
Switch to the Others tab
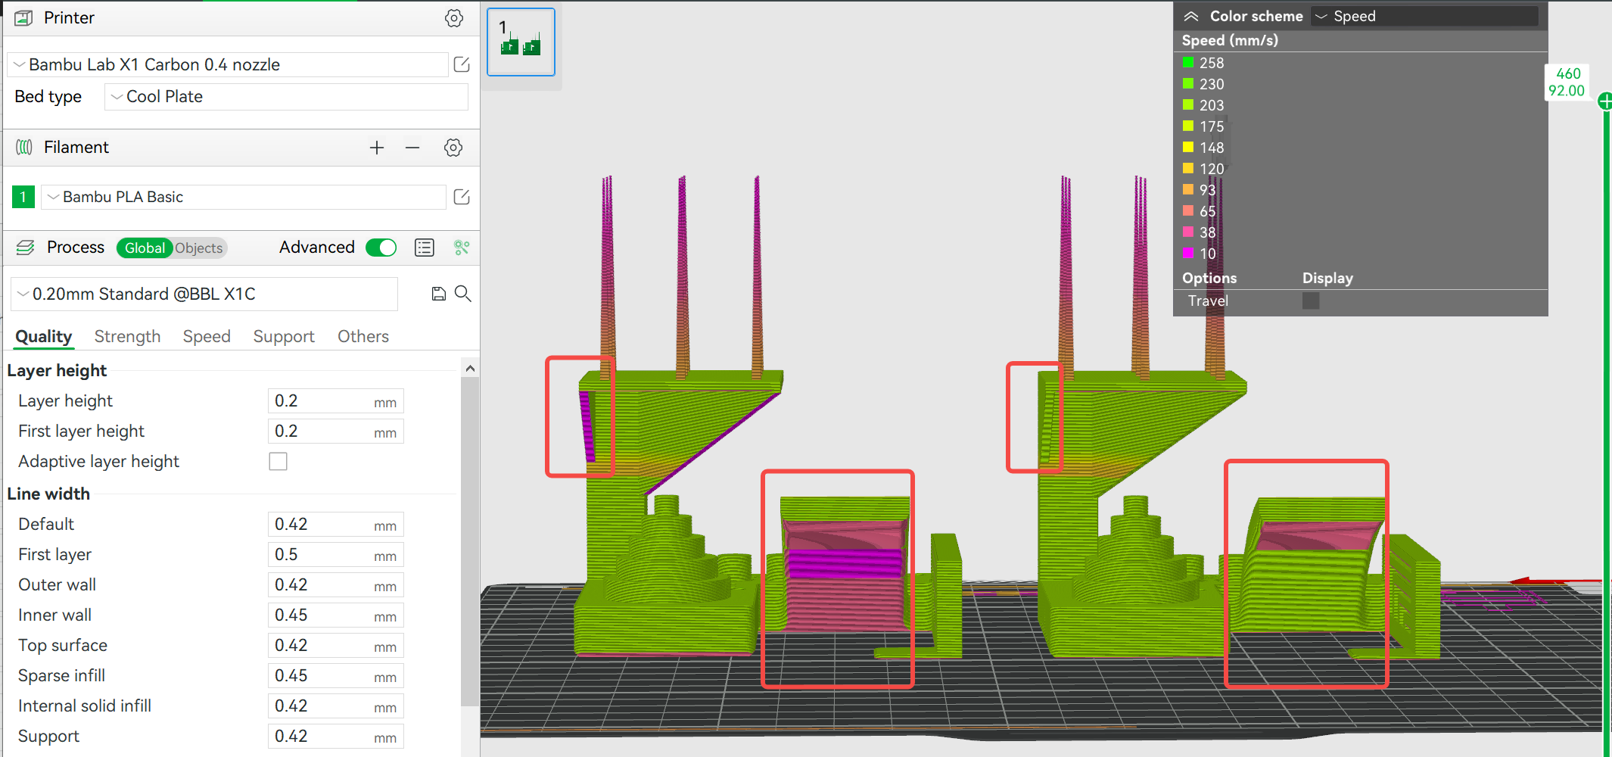point(363,336)
